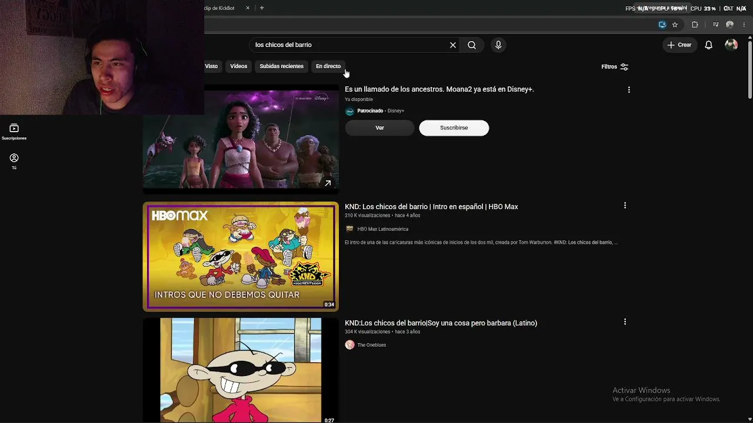
Task: Open the Chrome three-dot menu
Action: click(x=744, y=25)
